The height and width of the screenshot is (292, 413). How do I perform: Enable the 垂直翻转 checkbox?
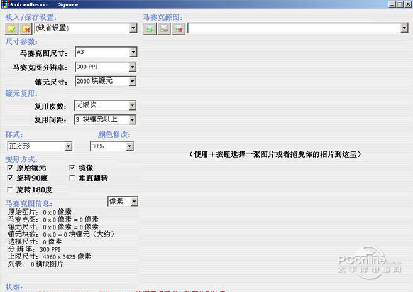[72, 178]
